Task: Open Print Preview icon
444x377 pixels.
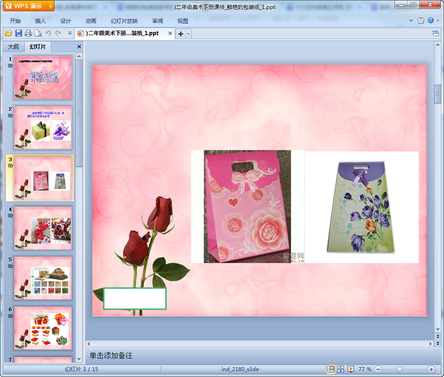Action: (38, 33)
